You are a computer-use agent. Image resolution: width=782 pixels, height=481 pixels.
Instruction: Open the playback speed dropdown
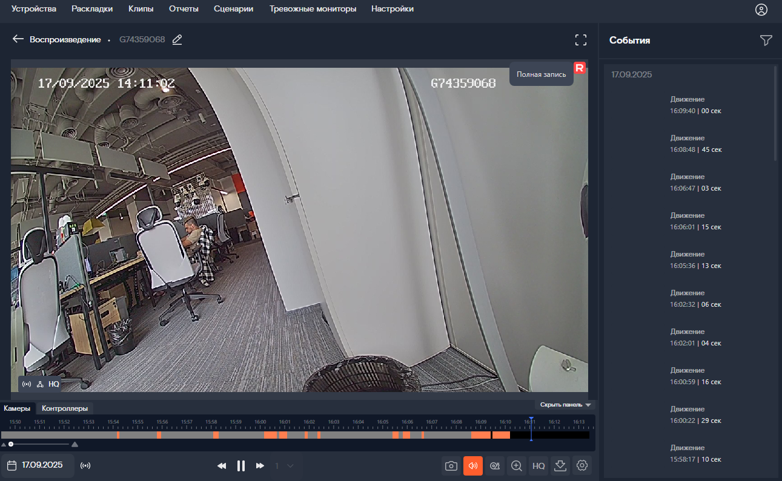tap(284, 466)
